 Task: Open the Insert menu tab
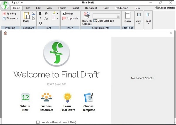76,8
